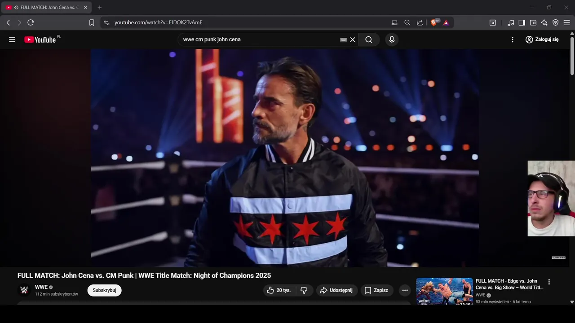Go back to the previous page
Image resolution: width=575 pixels, height=323 pixels.
click(x=8, y=22)
